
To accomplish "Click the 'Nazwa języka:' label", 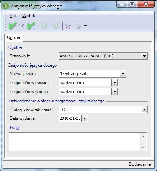I will [x=23, y=74].
